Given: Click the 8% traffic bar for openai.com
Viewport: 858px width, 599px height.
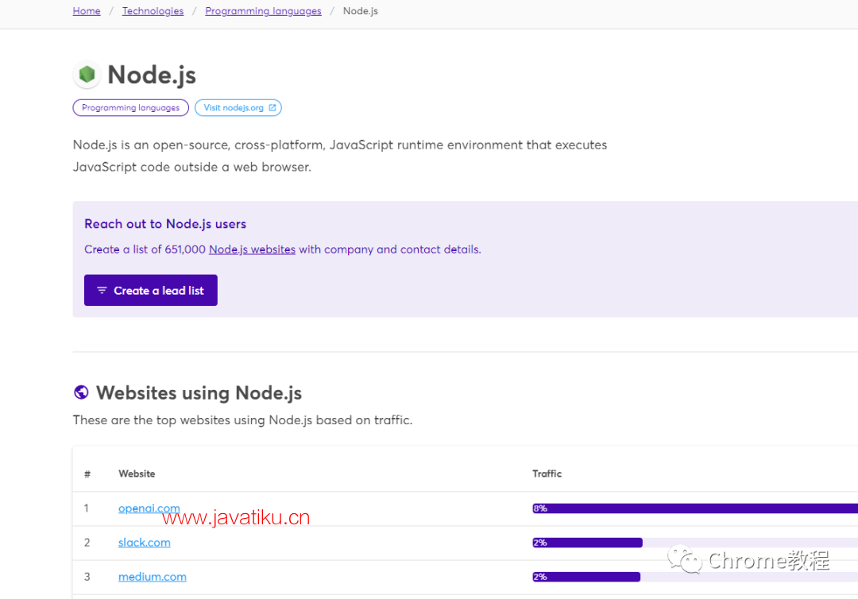Looking at the screenshot, I should pyautogui.click(x=695, y=508).
